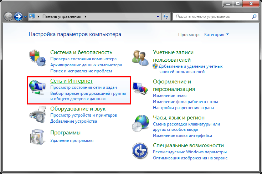Click the UAC shield next to Добавление и удаление
262x174 pixels.
click(155, 66)
